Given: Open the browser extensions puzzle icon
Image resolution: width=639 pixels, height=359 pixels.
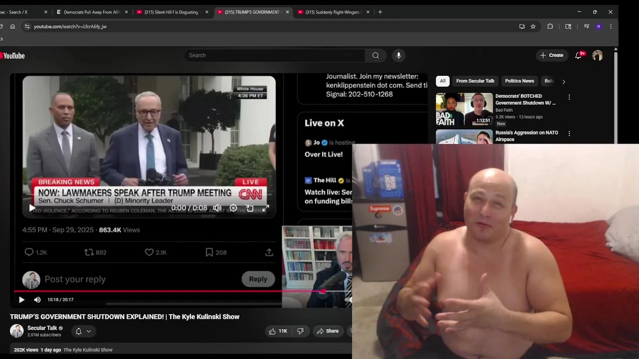Looking at the screenshot, I should point(550,26).
